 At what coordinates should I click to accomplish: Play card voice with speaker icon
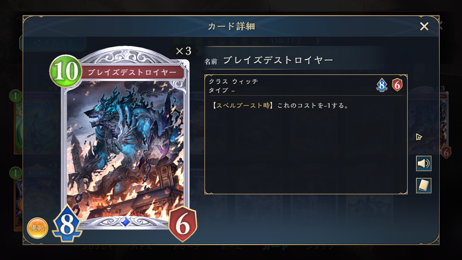tap(423, 164)
